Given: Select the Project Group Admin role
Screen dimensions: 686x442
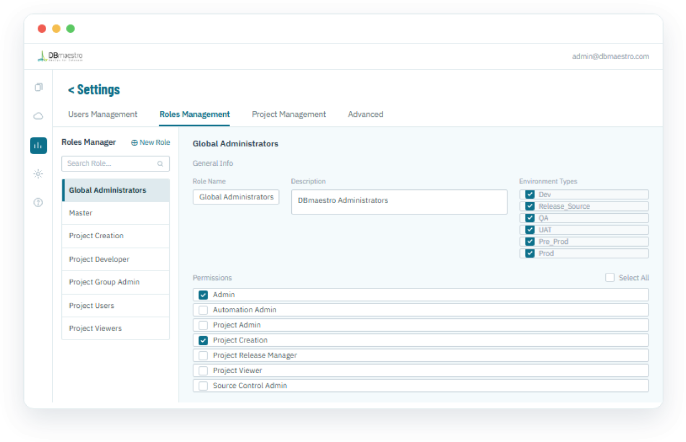Looking at the screenshot, I should coord(116,282).
